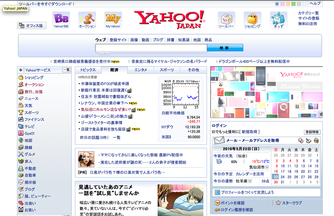
Task: Click the 地図 globe icon in sidebar
Action: pos(20,140)
